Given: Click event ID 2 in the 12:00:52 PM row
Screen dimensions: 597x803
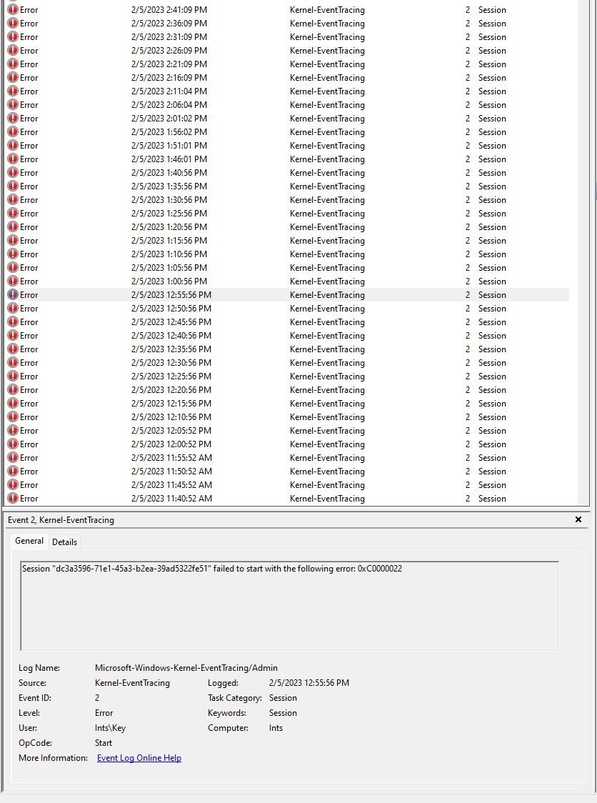Looking at the screenshot, I should pyautogui.click(x=468, y=444).
